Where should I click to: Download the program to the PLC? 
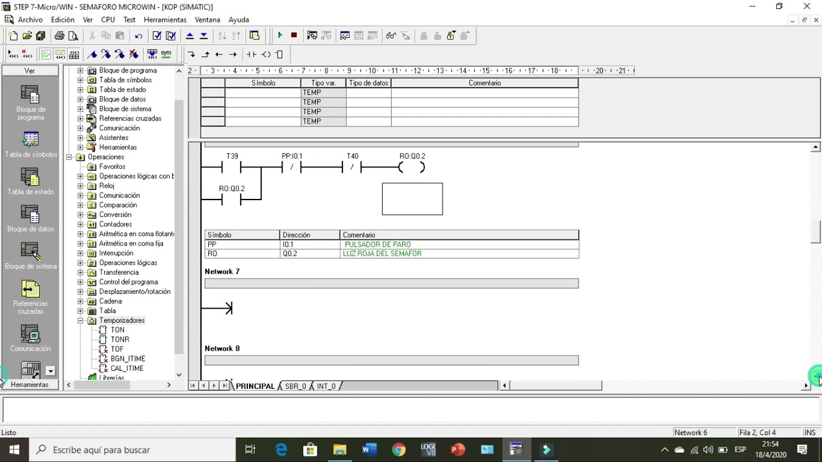click(204, 36)
